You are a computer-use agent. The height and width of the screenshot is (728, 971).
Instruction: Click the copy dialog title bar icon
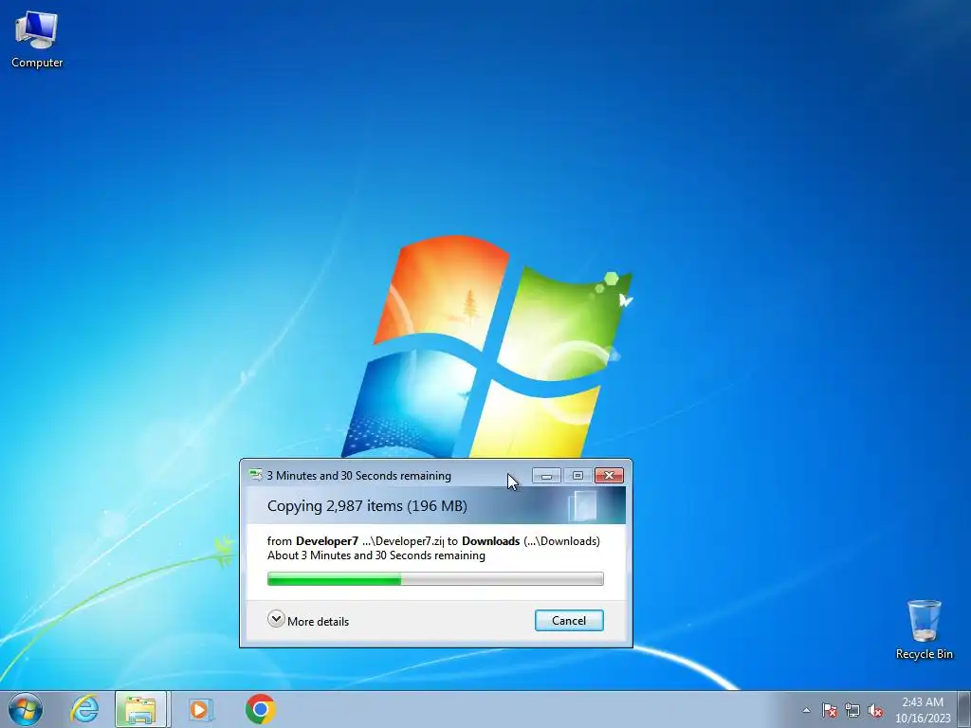pyautogui.click(x=255, y=476)
